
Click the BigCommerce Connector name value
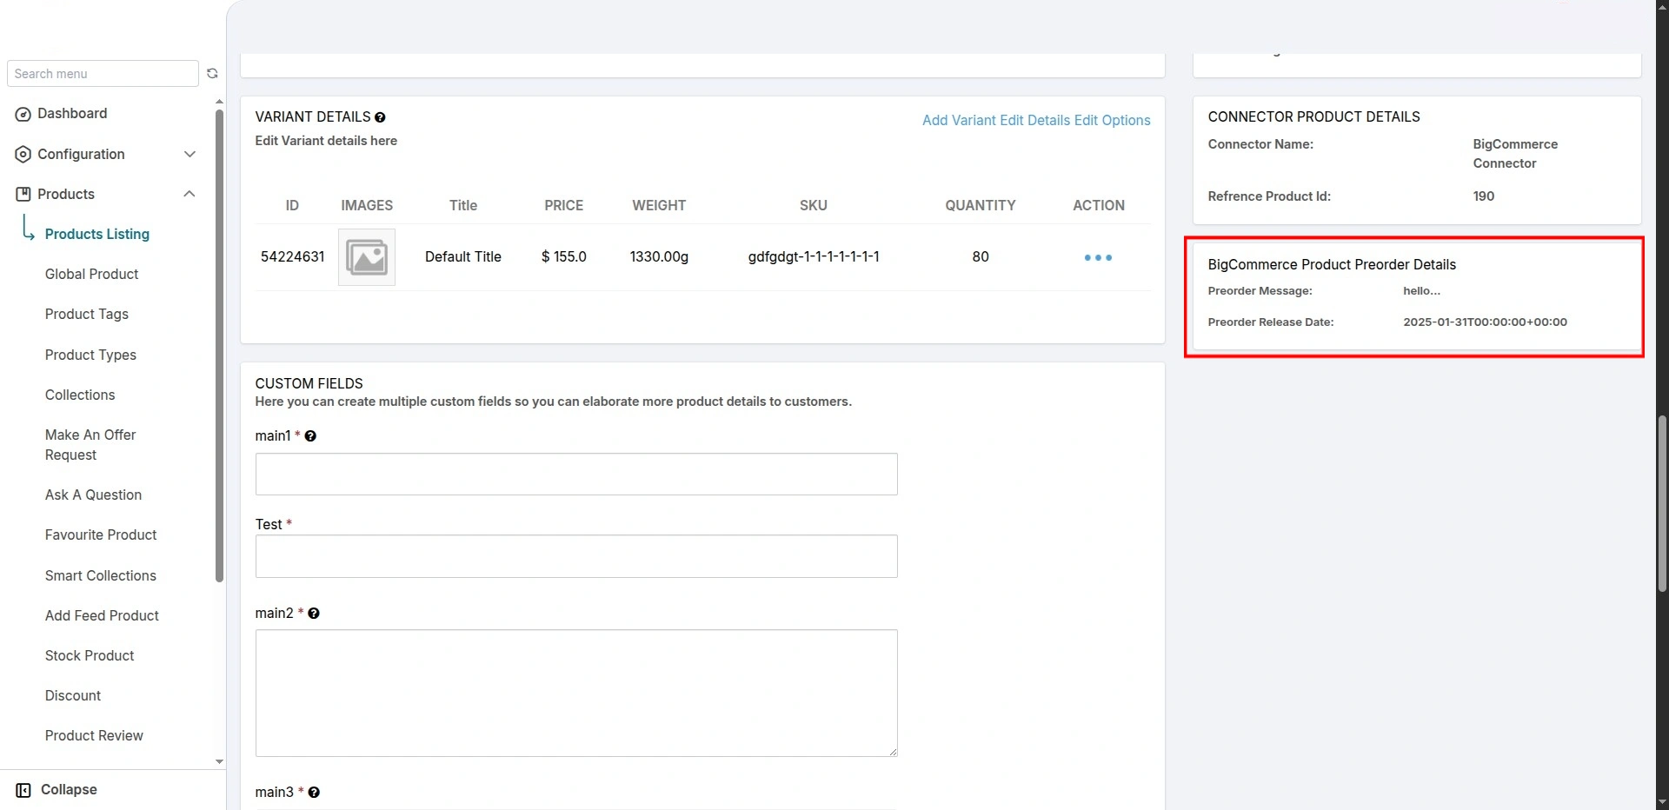pyautogui.click(x=1515, y=154)
